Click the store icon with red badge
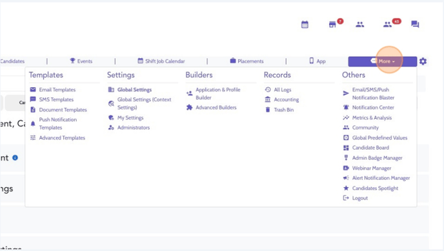 [332, 25]
